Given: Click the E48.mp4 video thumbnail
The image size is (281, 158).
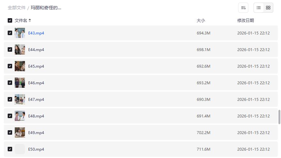Looking at the screenshot, I should click(20, 116).
